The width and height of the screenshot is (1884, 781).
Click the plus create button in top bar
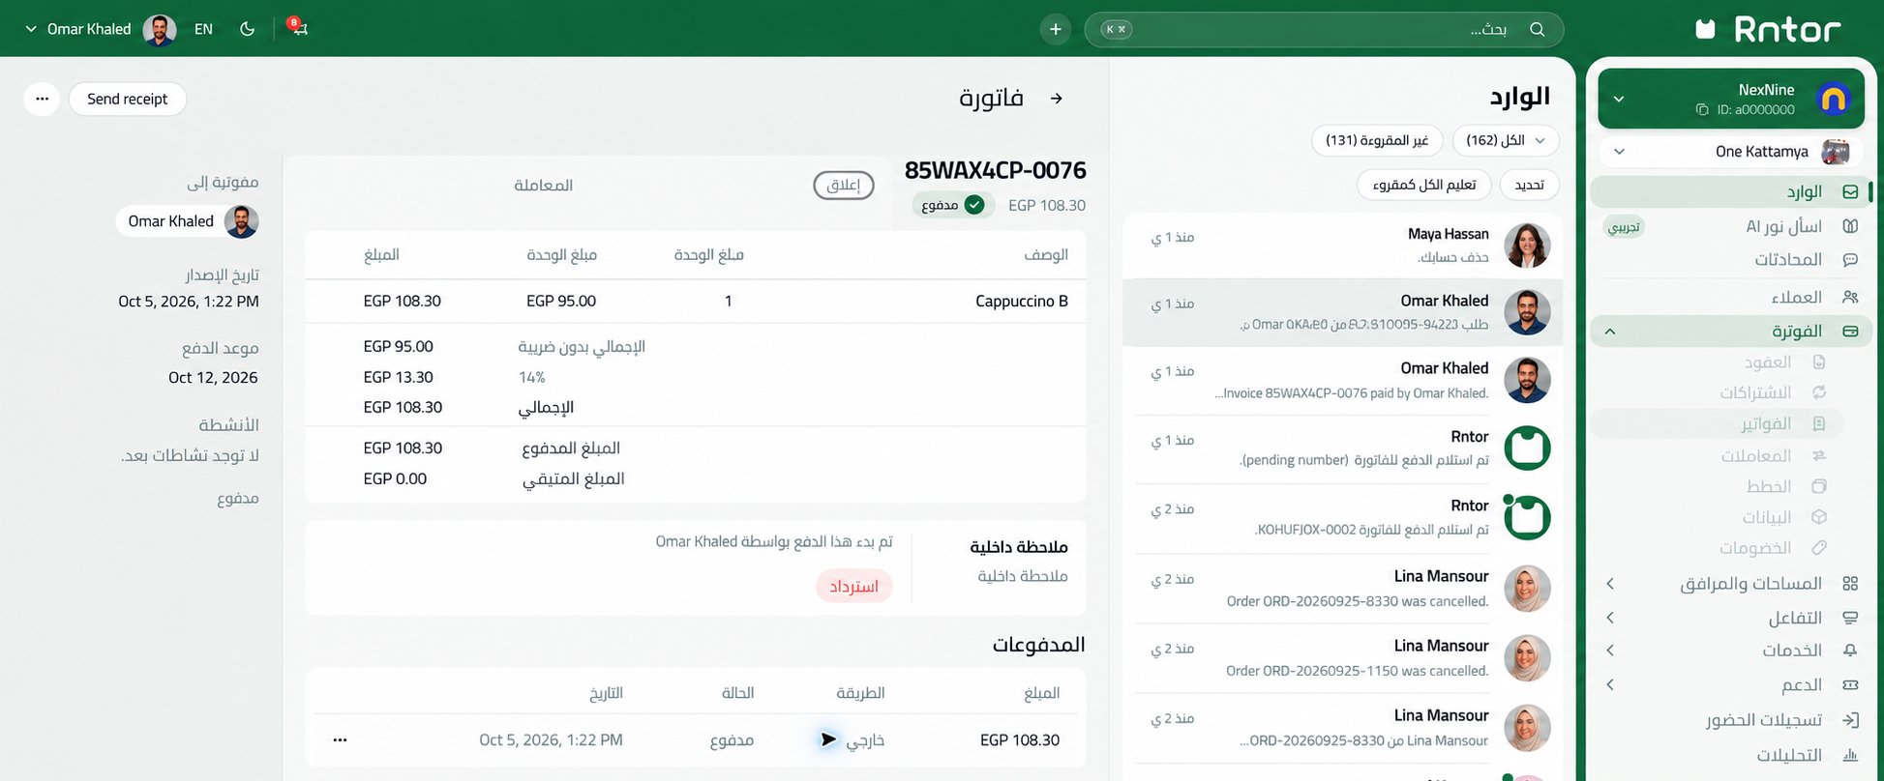click(x=1056, y=29)
